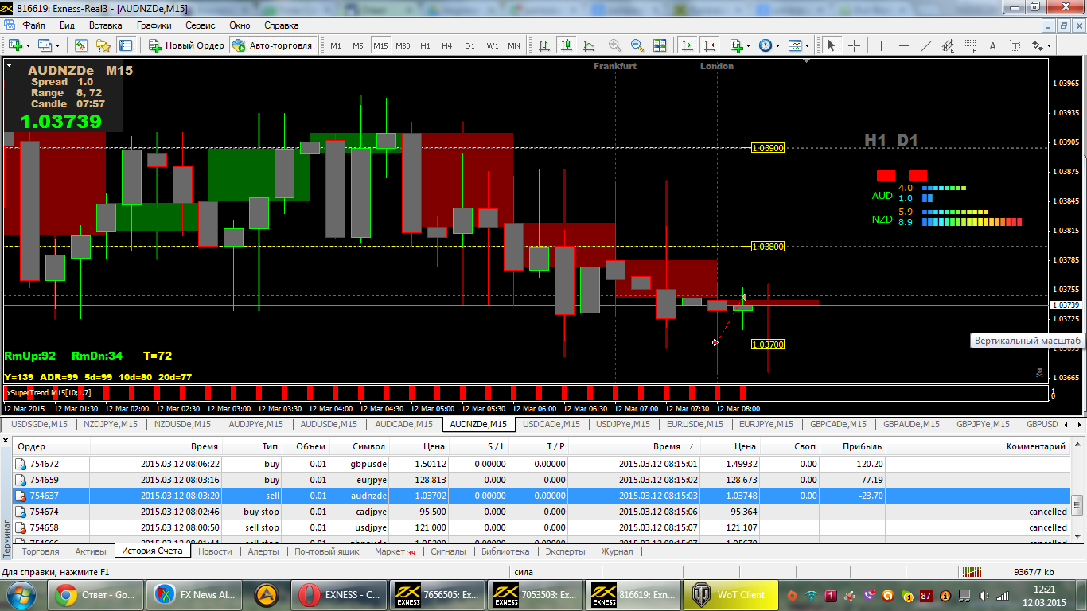Screen dimensions: 1087x611
Task: Open the Сервис menu
Action: (200, 25)
